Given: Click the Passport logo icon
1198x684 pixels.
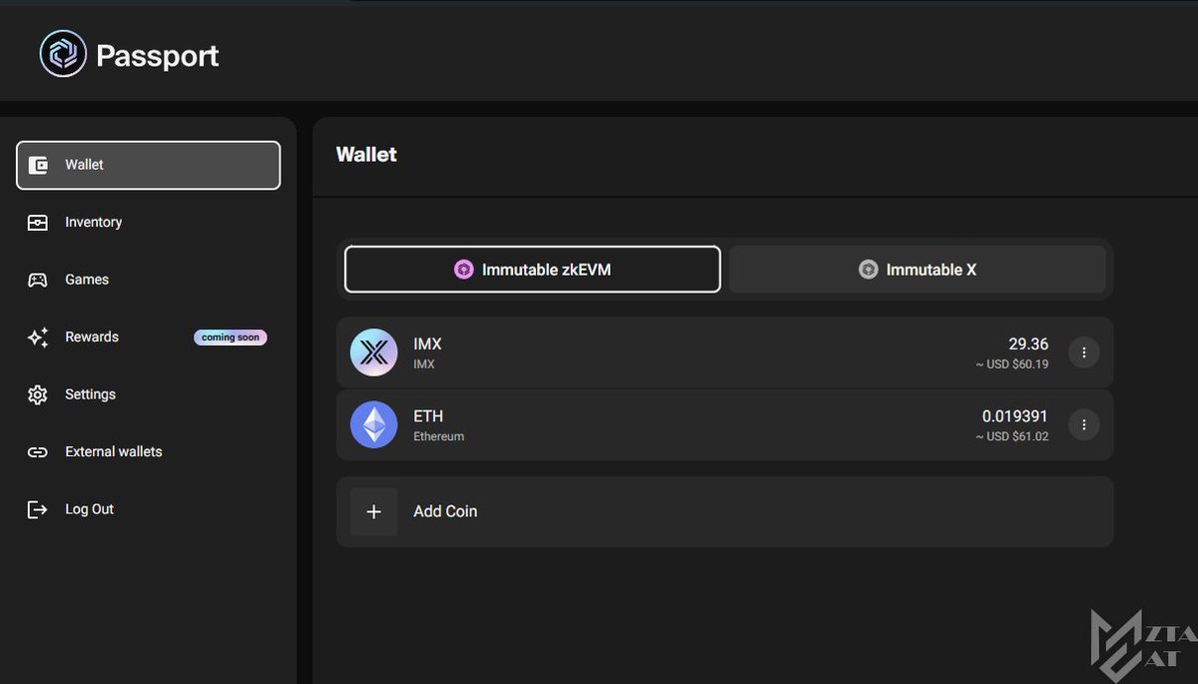Looking at the screenshot, I should click(63, 54).
